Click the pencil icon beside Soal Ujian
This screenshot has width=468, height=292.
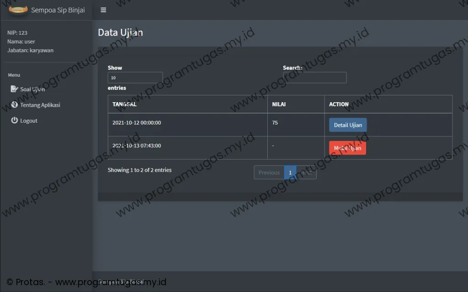click(x=14, y=89)
